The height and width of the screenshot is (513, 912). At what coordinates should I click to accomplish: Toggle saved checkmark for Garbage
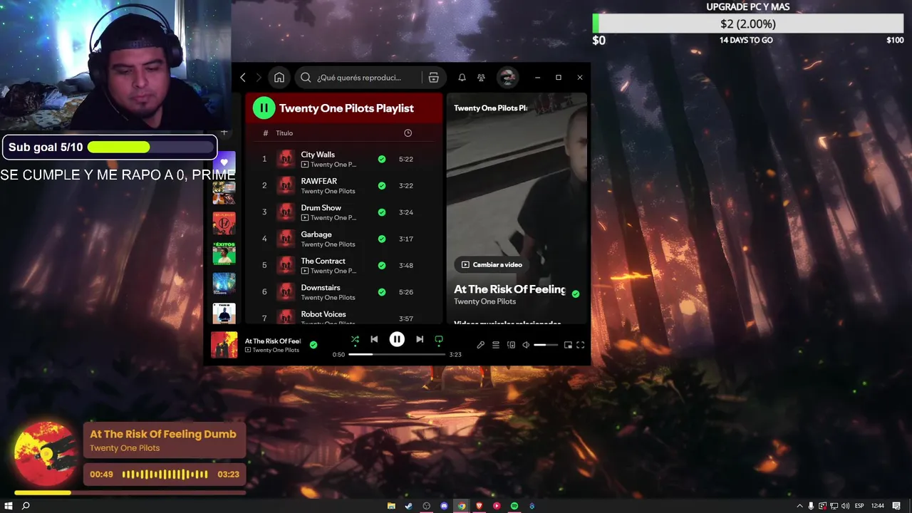(382, 239)
